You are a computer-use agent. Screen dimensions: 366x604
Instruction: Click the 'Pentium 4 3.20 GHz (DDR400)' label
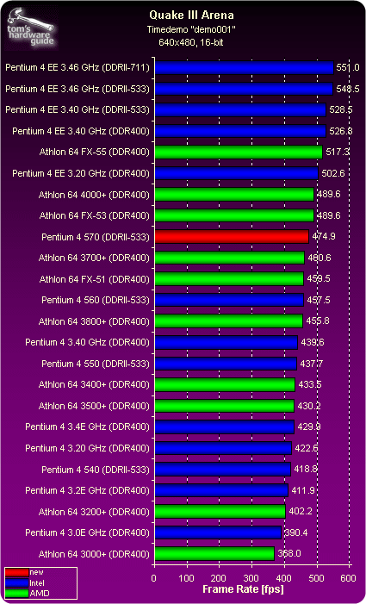[87, 448]
